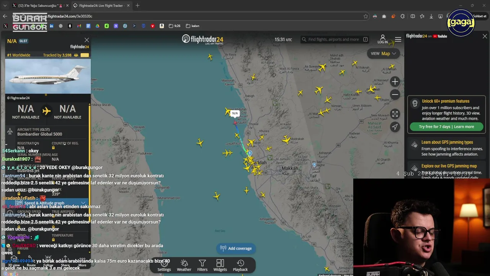The width and height of the screenshot is (490, 276).
Task: Open Playback in bottom toolbar
Action: [240, 265]
